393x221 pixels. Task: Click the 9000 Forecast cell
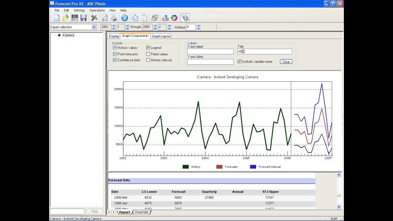click(178, 198)
